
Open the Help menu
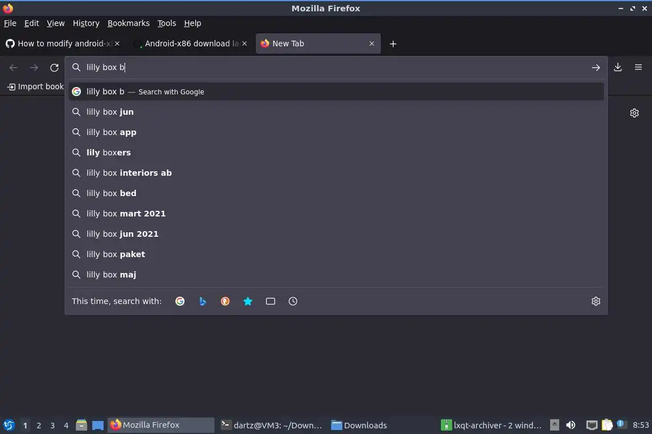click(192, 23)
